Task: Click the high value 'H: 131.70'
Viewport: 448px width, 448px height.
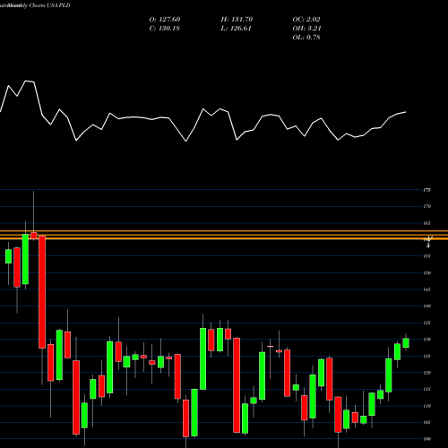Action: [237, 20]
